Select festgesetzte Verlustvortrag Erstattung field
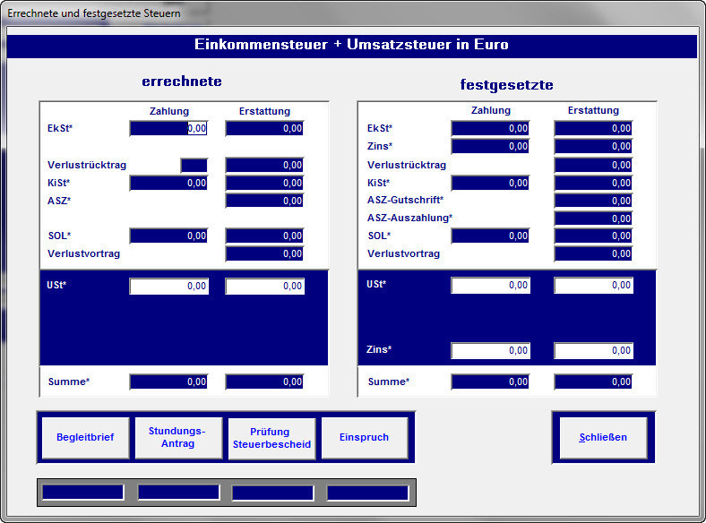The image size is (706, 523). click(x=593, y=253)
